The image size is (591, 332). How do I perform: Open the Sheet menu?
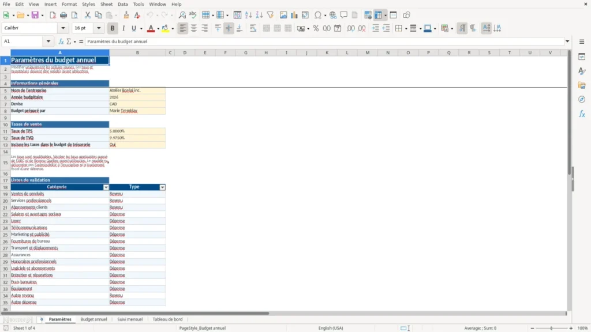[106, 4]
